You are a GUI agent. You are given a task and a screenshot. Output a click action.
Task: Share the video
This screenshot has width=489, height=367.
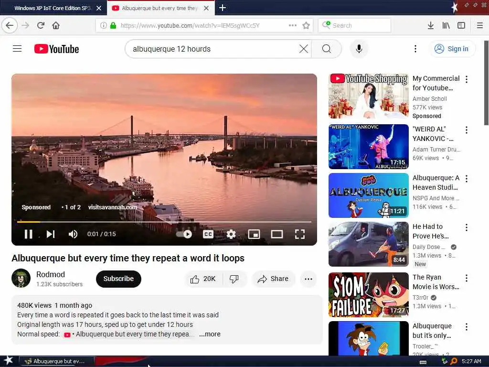coord(273,279)
